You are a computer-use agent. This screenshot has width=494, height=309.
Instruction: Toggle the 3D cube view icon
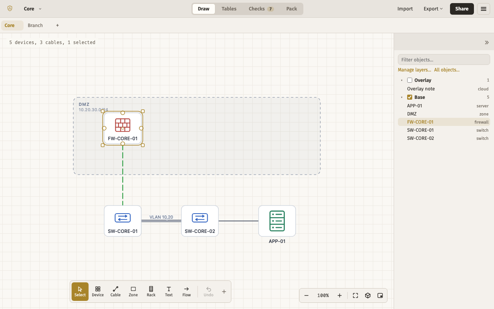tap(368, 295)
